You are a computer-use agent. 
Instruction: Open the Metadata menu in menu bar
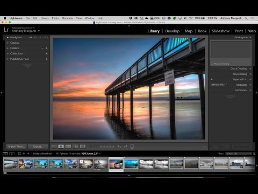pyautogui.click(x=67, y=18)
